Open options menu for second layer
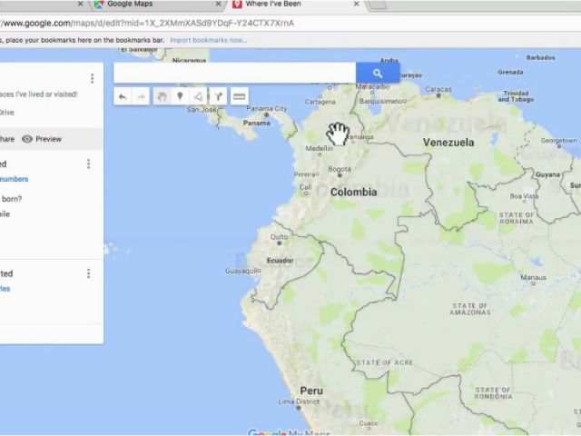The image size is (581, 436). click(88, 273)
